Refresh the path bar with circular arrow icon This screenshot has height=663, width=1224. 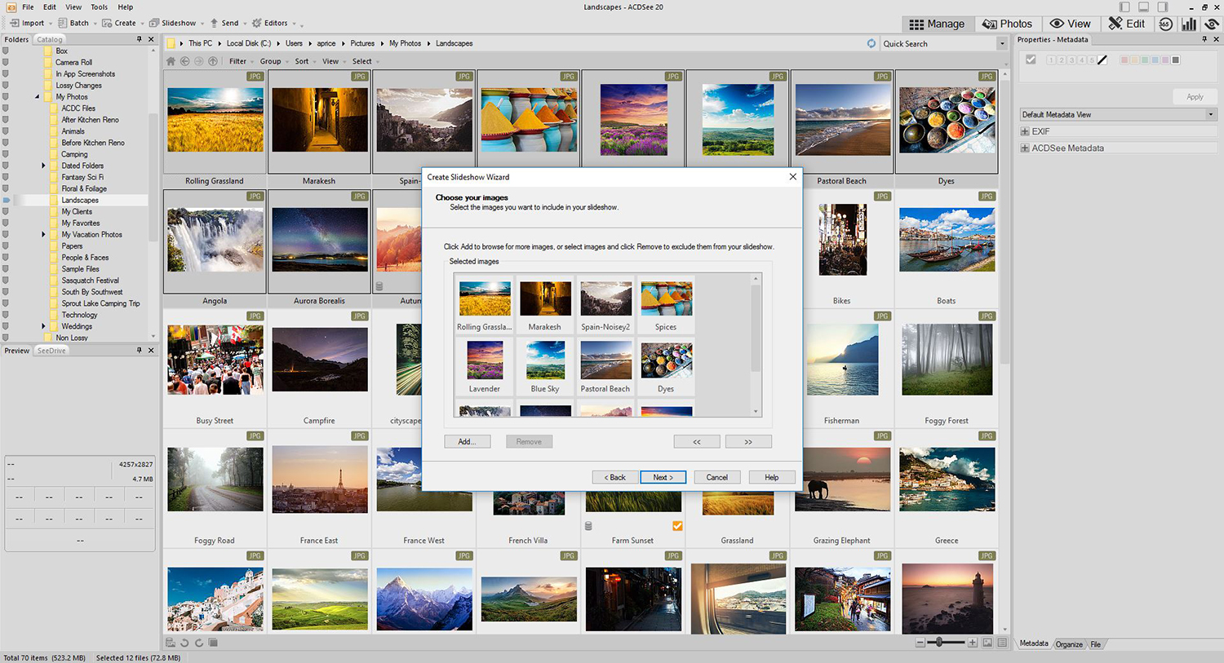click(x=871, y=43)
